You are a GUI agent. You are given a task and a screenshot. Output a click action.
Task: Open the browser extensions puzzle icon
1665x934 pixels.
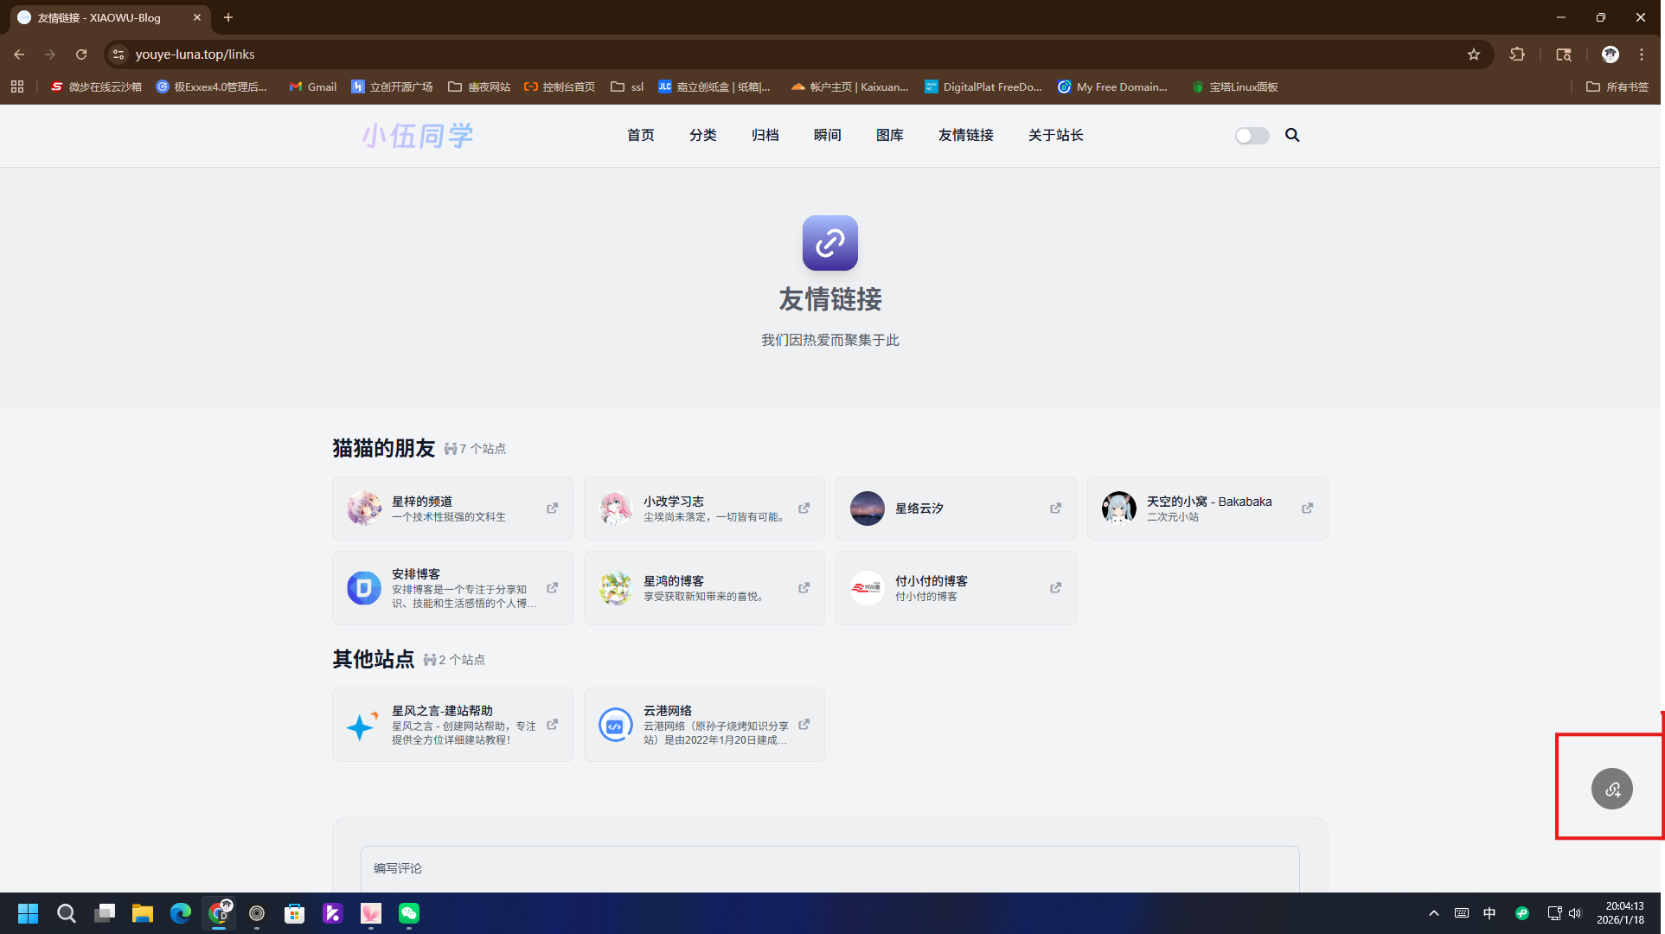click(x=1517, y=54)
